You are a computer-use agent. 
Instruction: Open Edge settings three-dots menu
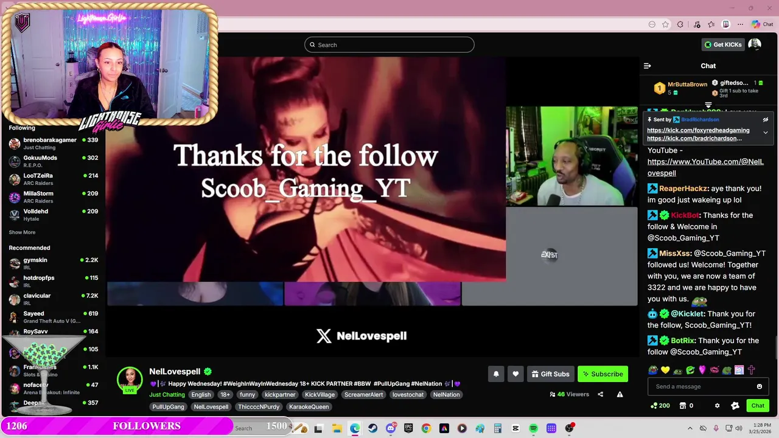coord(740,24)
